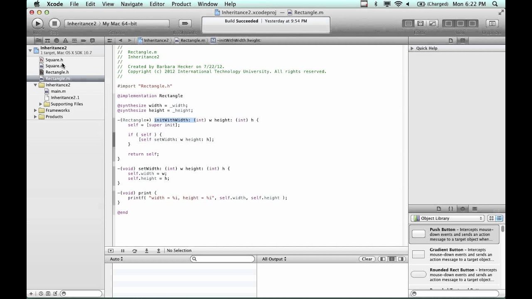This screenshot has height=299, width=532.
Task: Open the Xcode application menu
Action: 55,4
